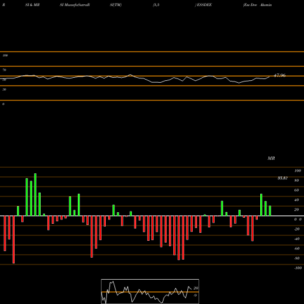Viewport: 304px width, 304px height.
Task: Click the 70 level RSI axis label
Action: pyautogui.click(x=4, y=70)
